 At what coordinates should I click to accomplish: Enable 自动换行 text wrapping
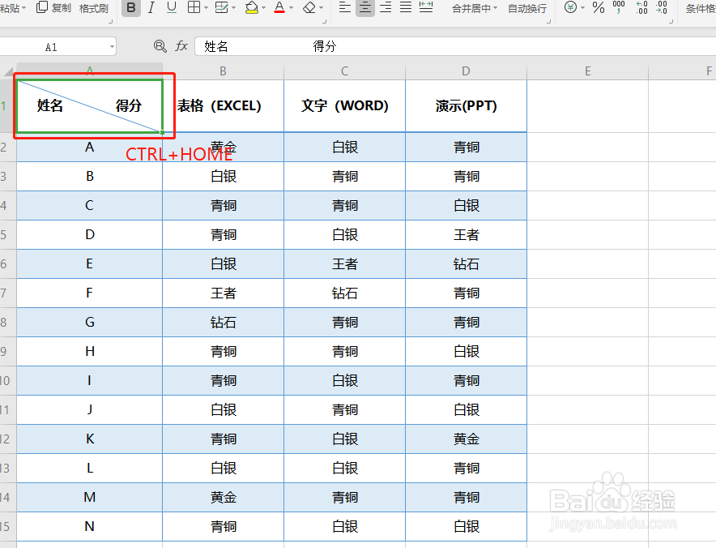527,10
